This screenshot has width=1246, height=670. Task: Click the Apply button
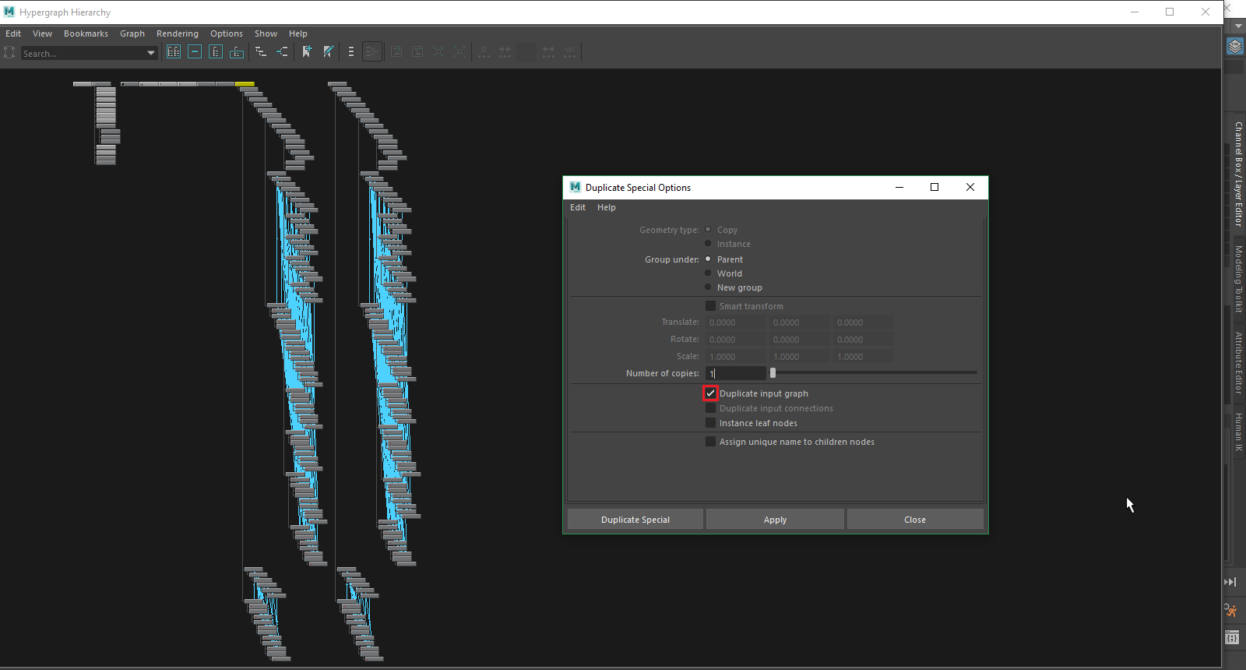[x=775, y=520]
